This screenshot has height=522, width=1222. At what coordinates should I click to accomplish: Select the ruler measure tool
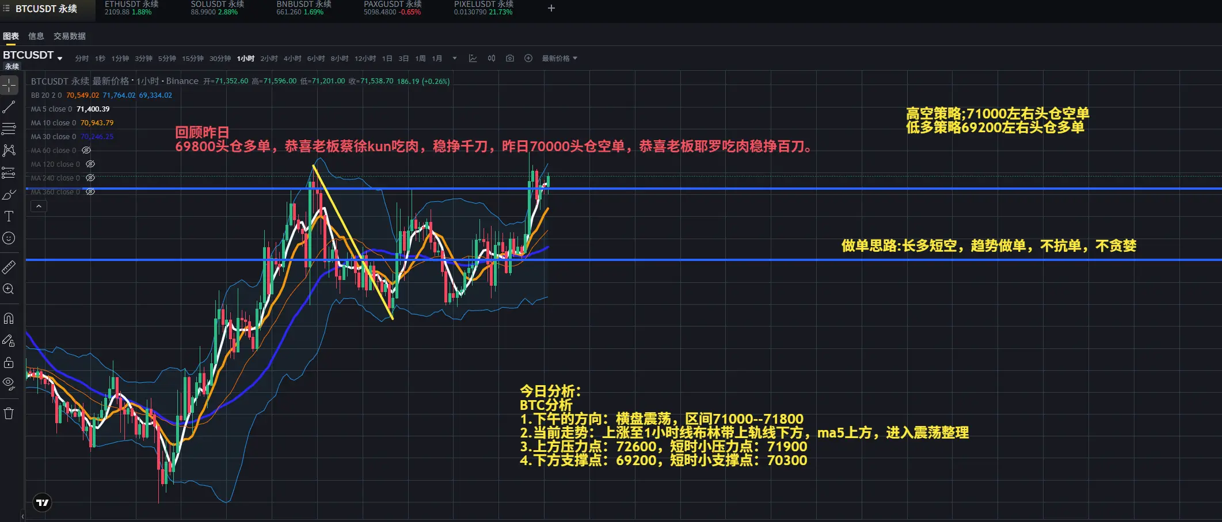[9, 267]
